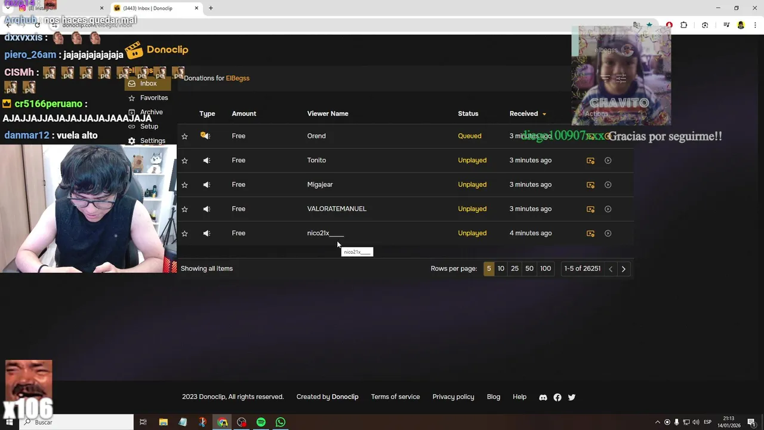Viewport: 764px width, 430px height.
Task: Open the Donoclip link in footer
Action: pos(345,397)
